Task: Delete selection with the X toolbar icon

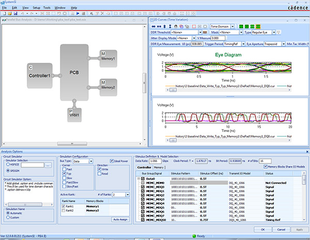Action: click(x=102, y=13)
